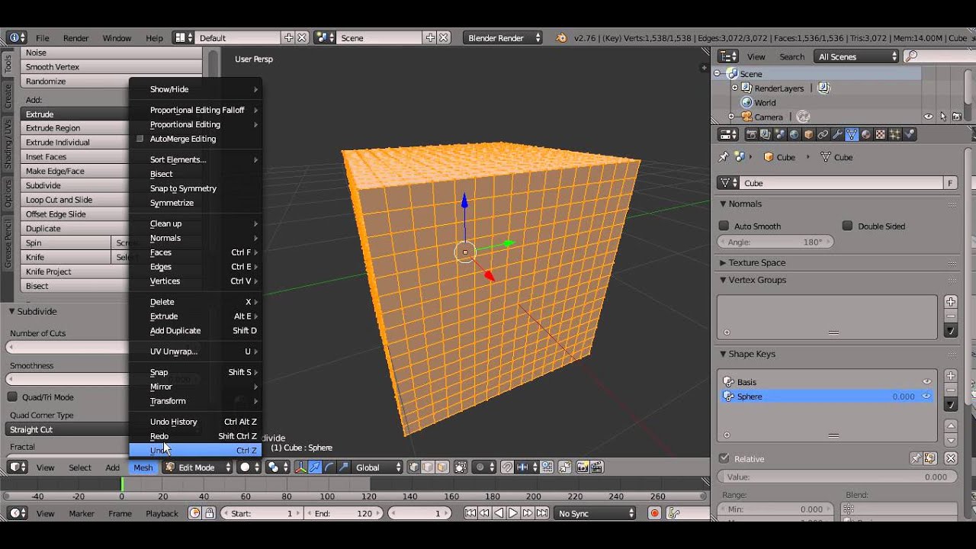The height and width of the screenshot is (549, 976).
Task: Enable the Auto Smooth checkbox
Action: tap(724, 226)
